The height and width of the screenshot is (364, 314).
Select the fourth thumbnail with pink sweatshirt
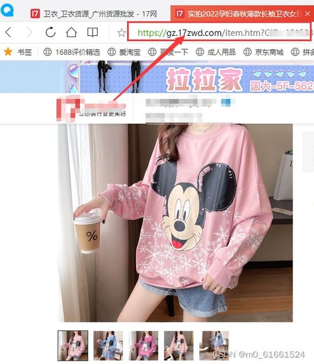(179, 346)
